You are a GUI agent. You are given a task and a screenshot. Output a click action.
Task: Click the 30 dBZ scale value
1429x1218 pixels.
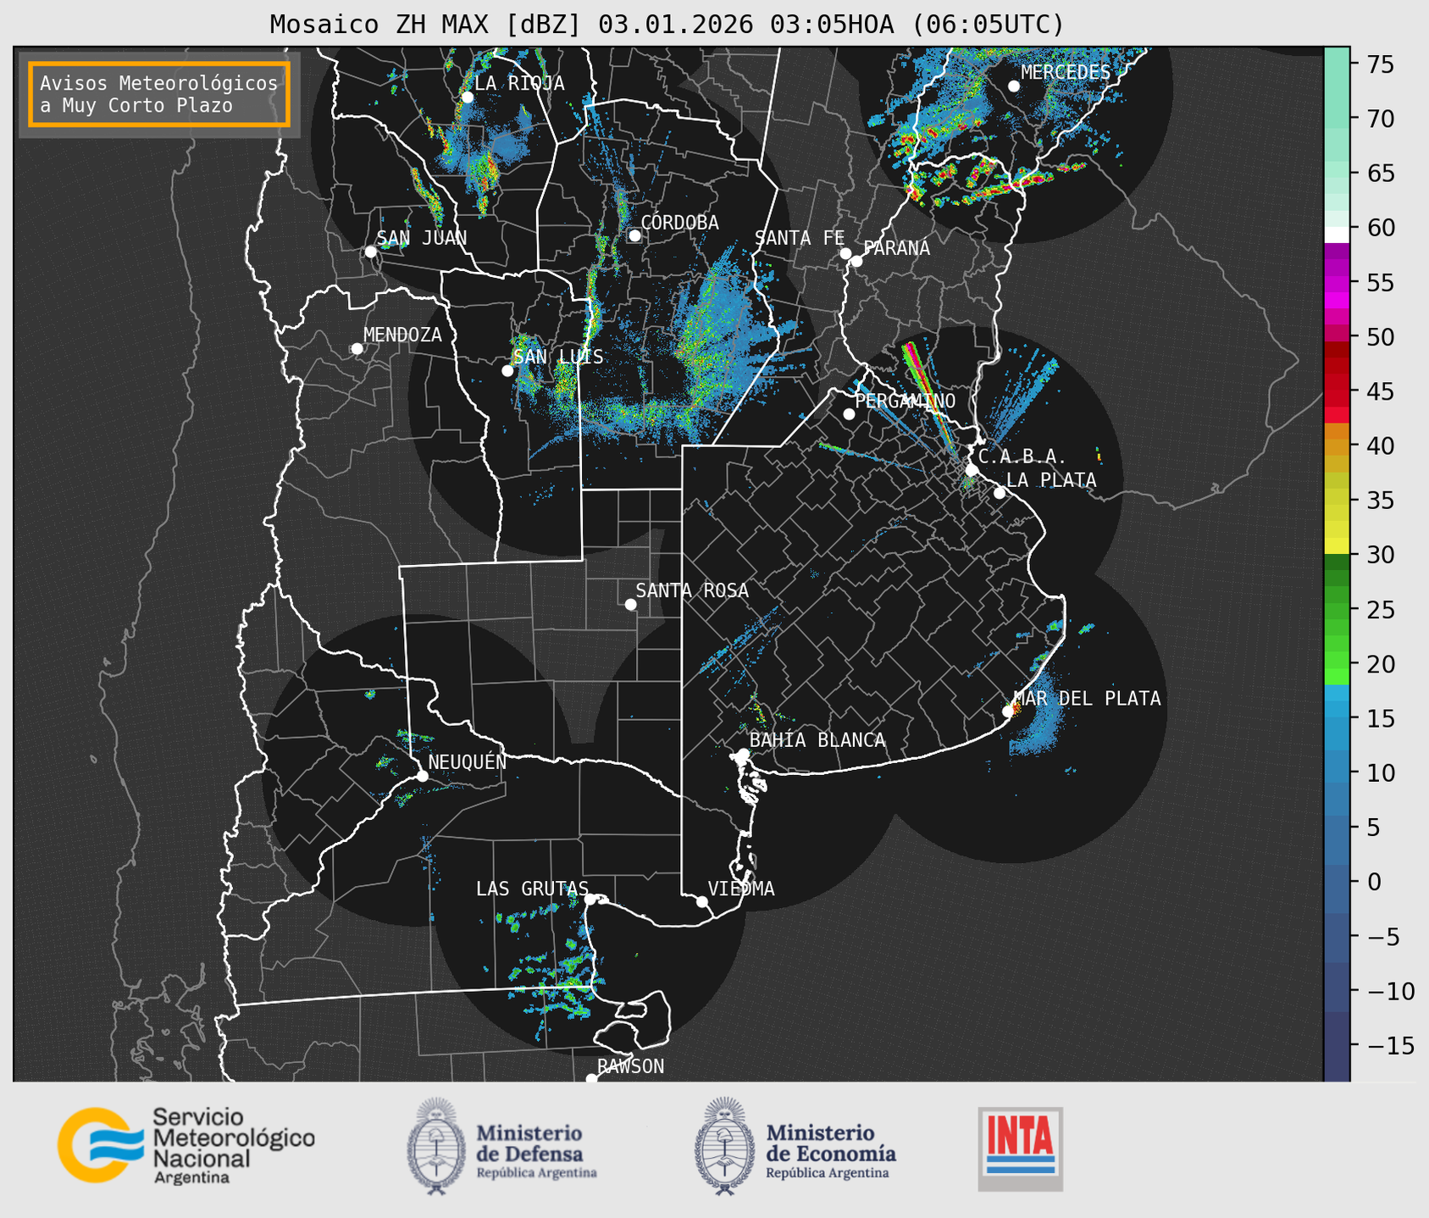pos(1380,555)
